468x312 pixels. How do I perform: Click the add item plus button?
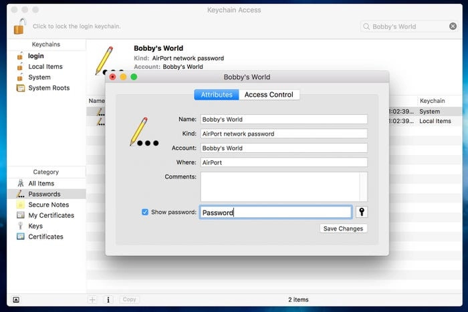[x=93, y=300]
